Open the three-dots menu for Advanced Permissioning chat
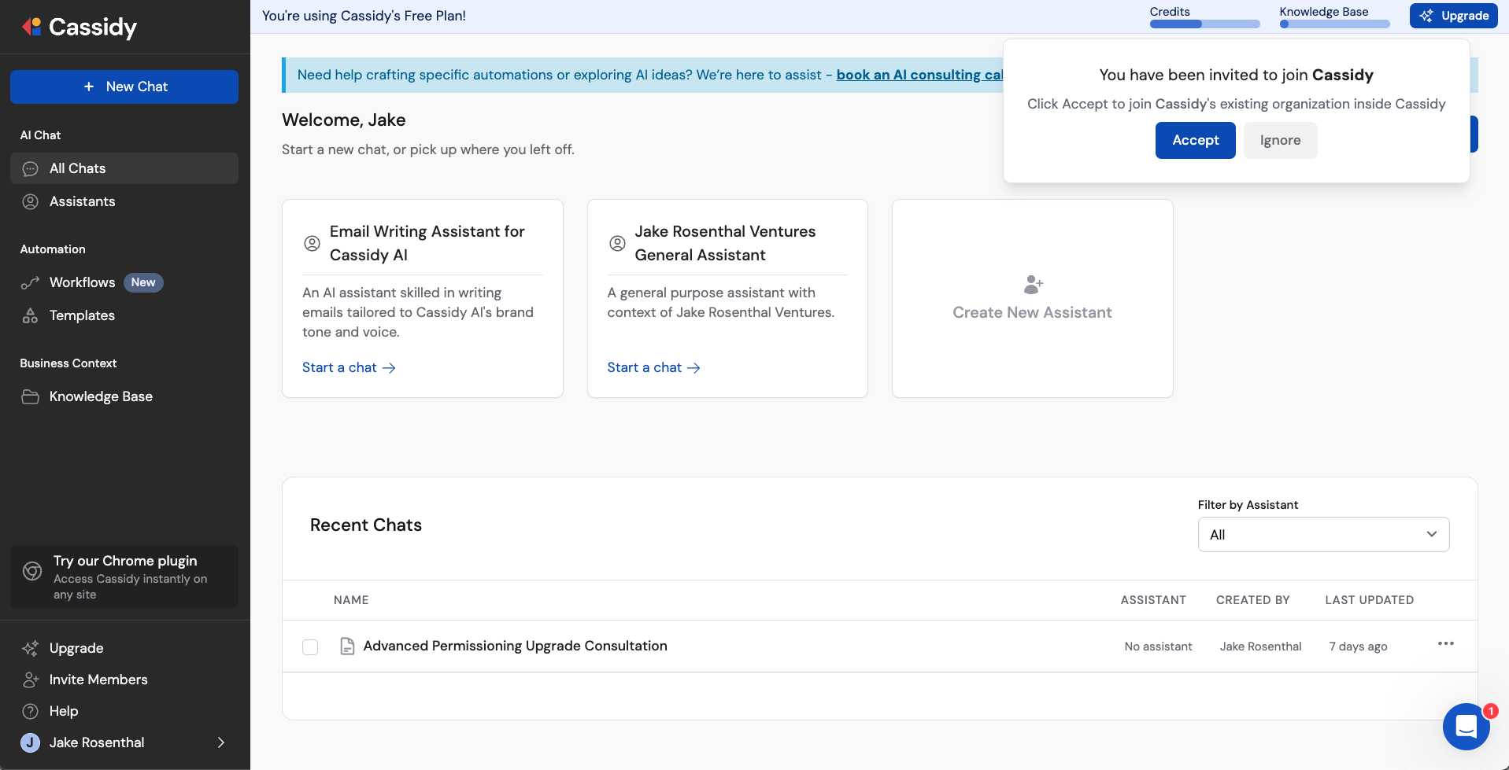The image size is (1509, 770). (1446, 644)
